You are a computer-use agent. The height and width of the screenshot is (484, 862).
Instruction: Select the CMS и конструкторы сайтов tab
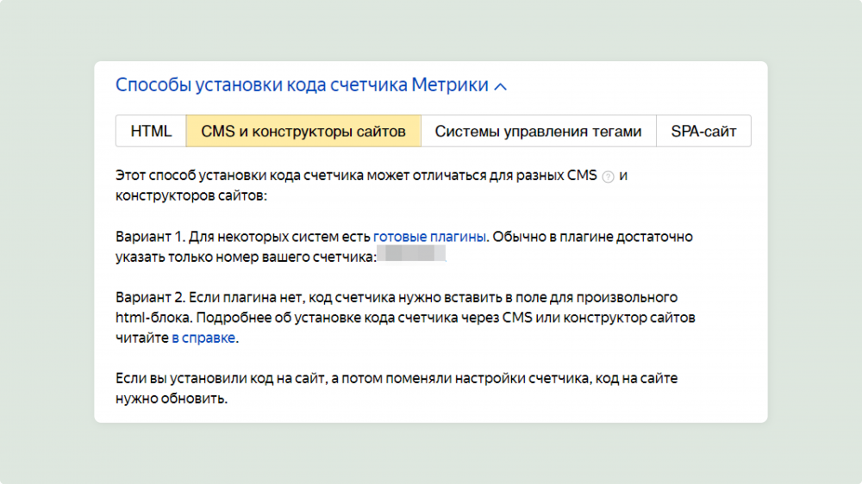303,131
